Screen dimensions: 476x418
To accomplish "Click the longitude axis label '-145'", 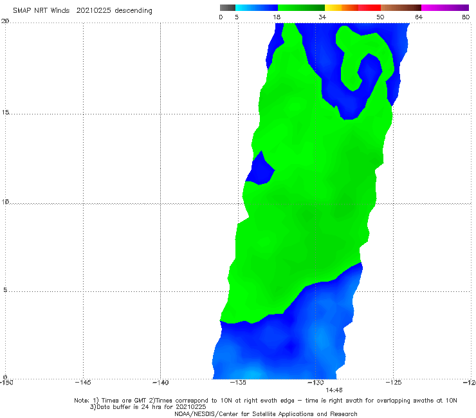I will pos(83,383).
